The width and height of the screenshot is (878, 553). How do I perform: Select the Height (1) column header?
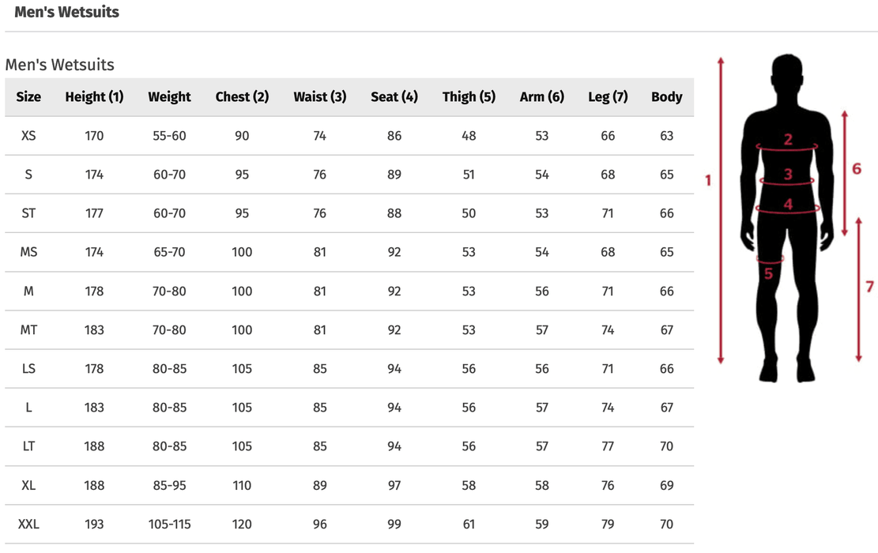(x=94, y=97)
